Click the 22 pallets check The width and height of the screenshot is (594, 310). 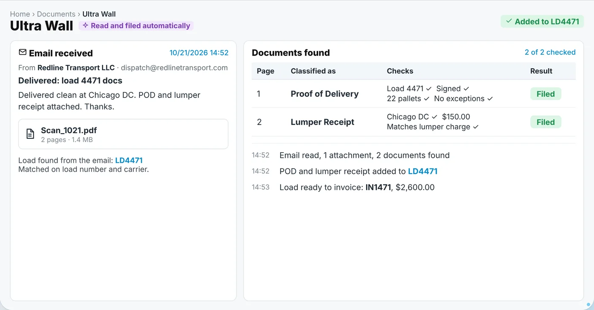408,99
